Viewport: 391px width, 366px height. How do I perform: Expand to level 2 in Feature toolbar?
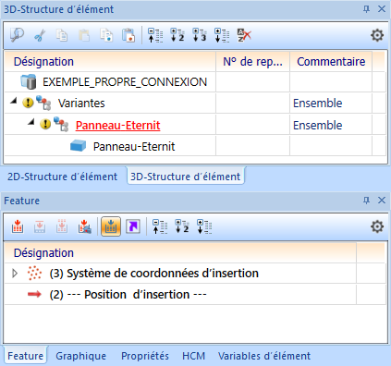click(x=182, y=226)
